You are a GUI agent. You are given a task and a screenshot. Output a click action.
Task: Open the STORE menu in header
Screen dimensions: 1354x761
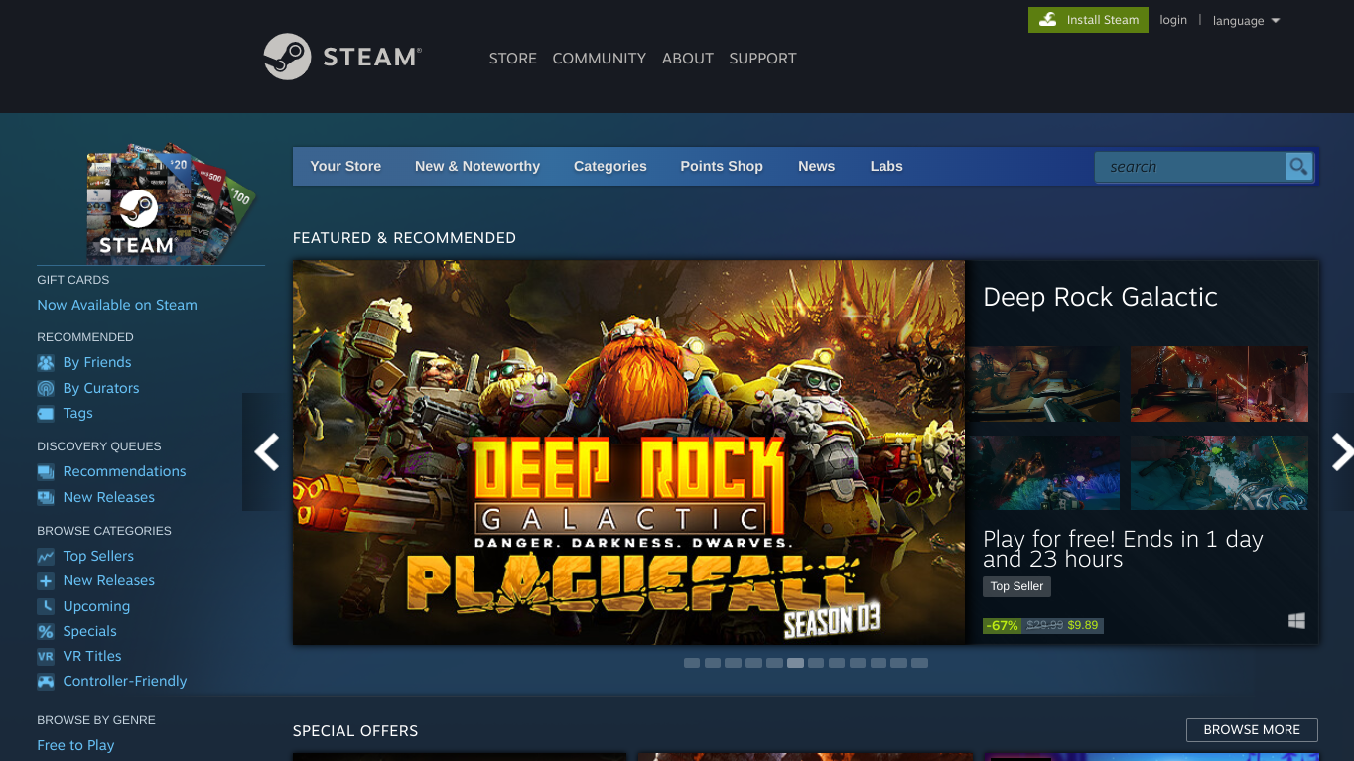(513, 59)
